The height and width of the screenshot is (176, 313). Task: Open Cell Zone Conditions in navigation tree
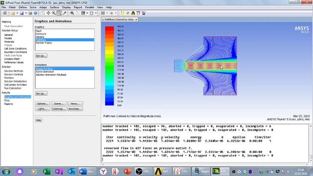point(15,48)
